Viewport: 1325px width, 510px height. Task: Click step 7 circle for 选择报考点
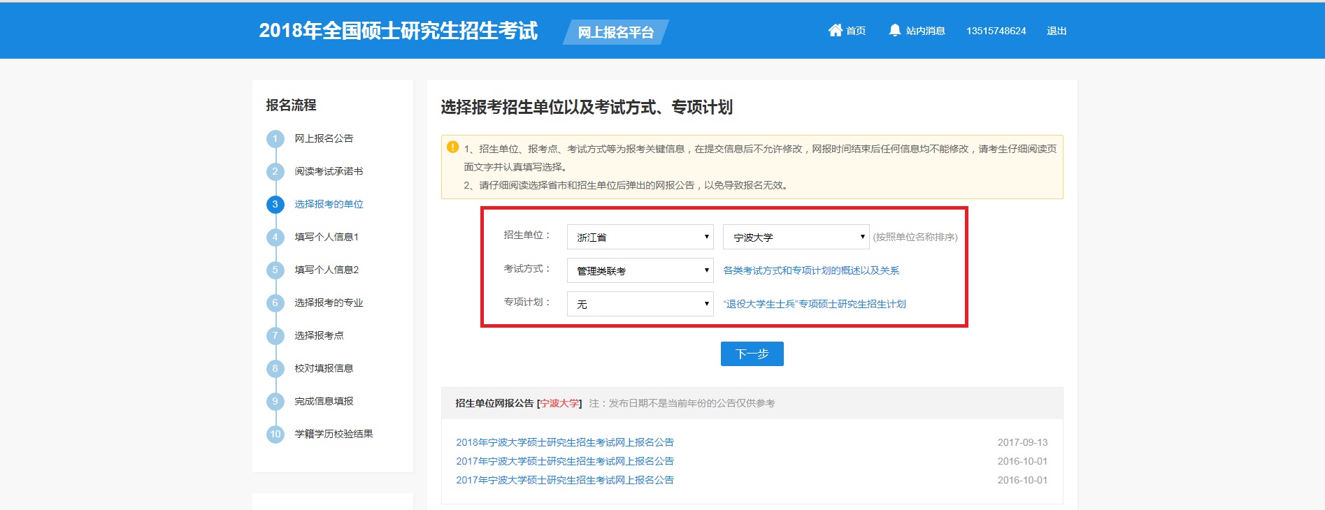(275, 336)
